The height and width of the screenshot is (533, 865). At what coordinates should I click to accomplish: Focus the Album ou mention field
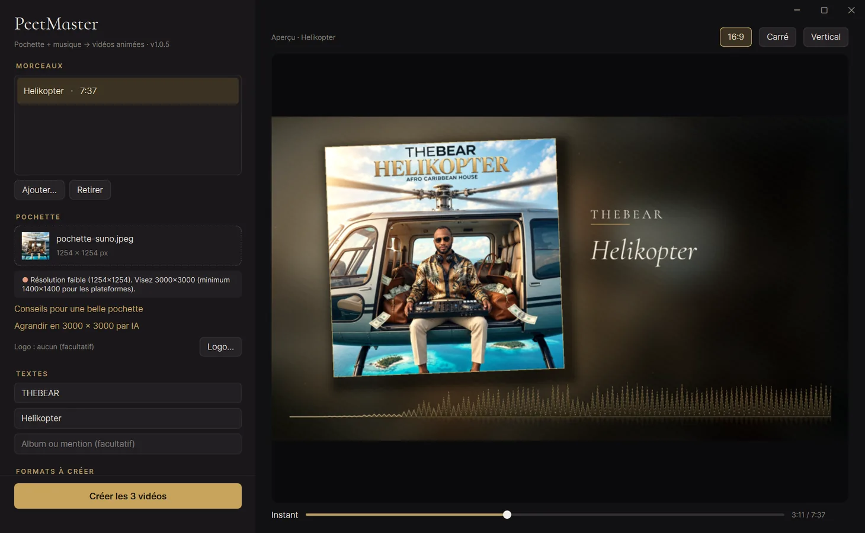coord(128,444)
